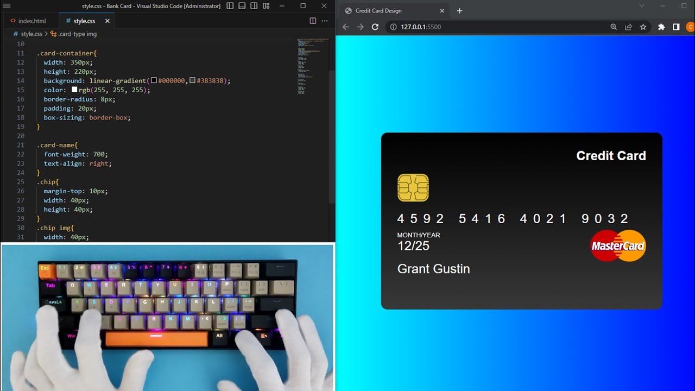The height and width of the screenshot is (391, 695).
Task: Click the .chip{ selector line
Action: click(x=47, y=182)
